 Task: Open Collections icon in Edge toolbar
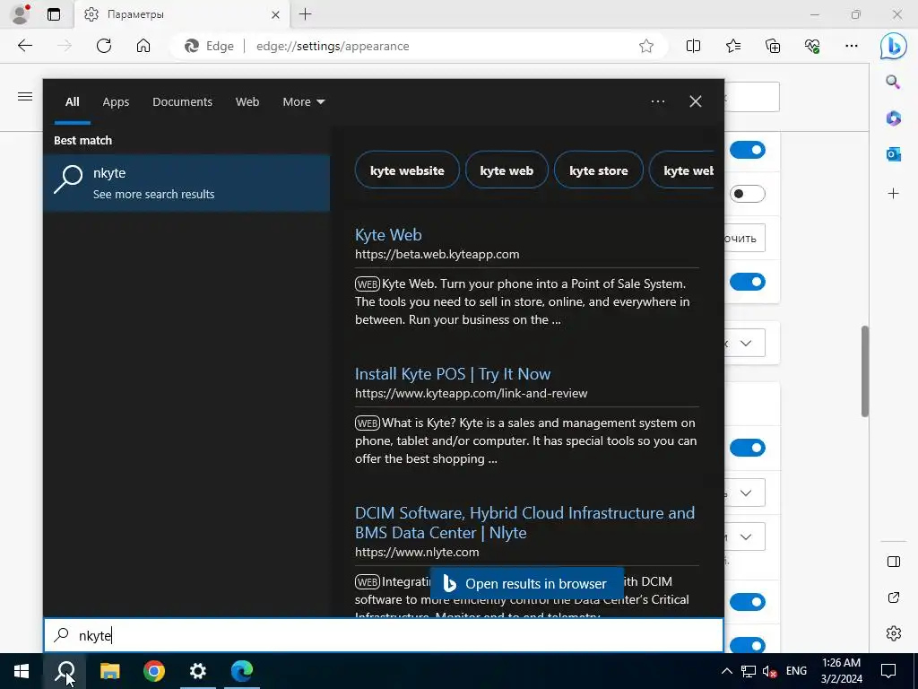coord(773,46)
